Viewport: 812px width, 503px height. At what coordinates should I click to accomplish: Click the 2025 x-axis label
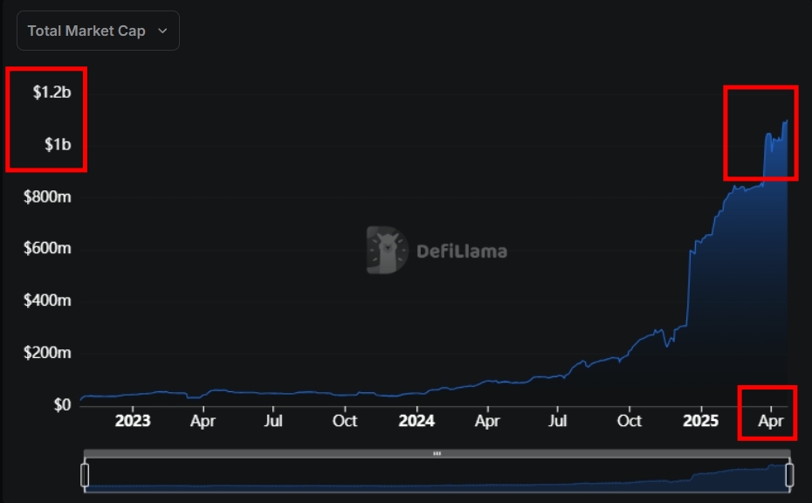700,421
